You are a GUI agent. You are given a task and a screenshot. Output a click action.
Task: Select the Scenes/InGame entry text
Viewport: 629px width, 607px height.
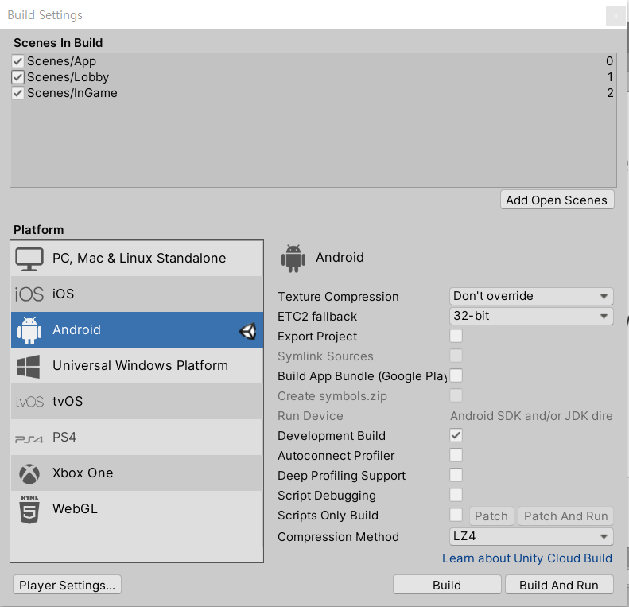click(72, 93)
